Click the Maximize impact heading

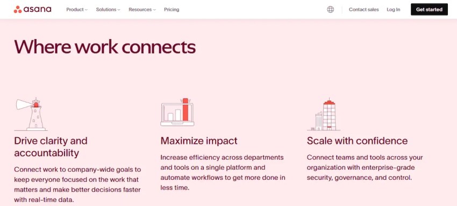tap(199, 141)
